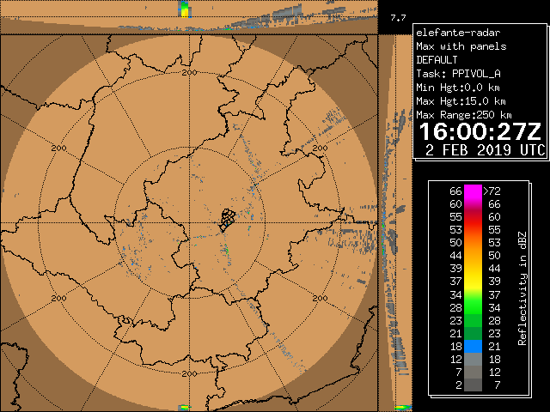Viewport: 550px width, 412px height.
Task: Click the Min Hgt:0.0 km line
Action: [457, 88]
